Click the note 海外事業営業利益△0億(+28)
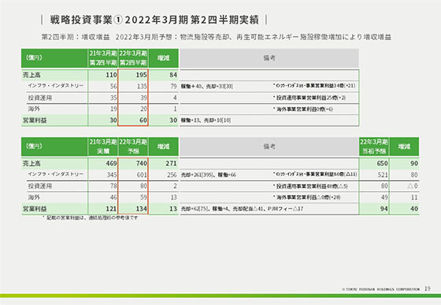Screen dimensions: 441x305 click(x=306, y=197)
